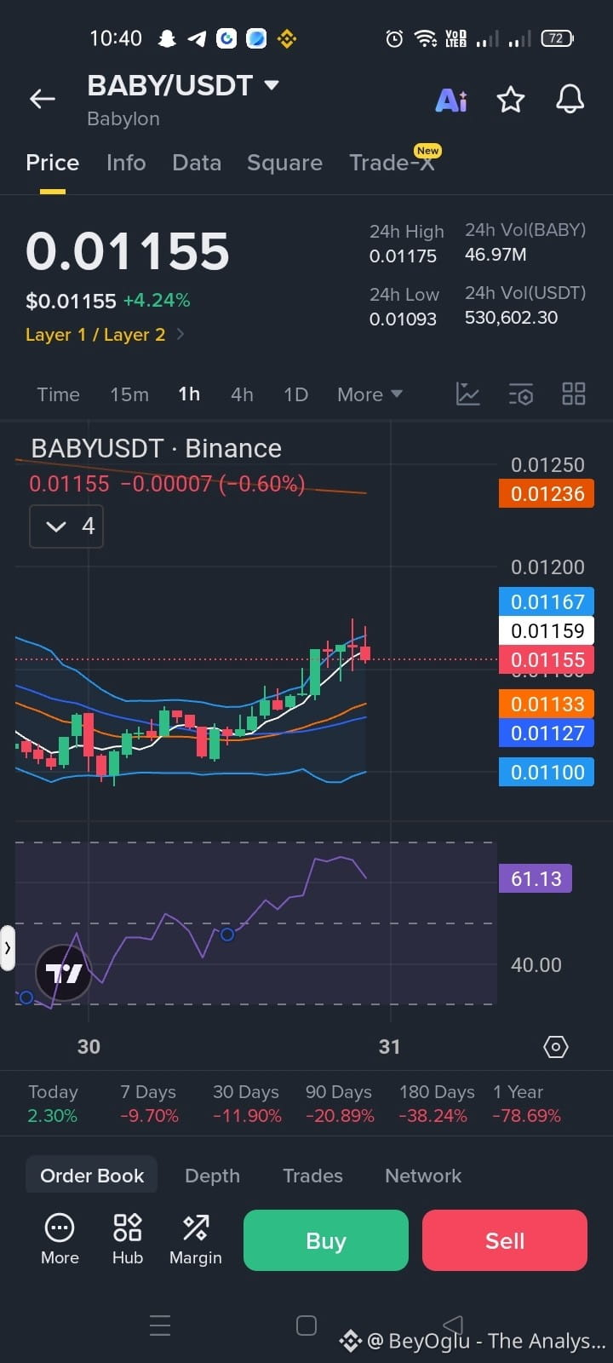Tap the 90 Days -20.89% performance
The height and width of the screenshot is (1363, 613).
pos(340,1104)
